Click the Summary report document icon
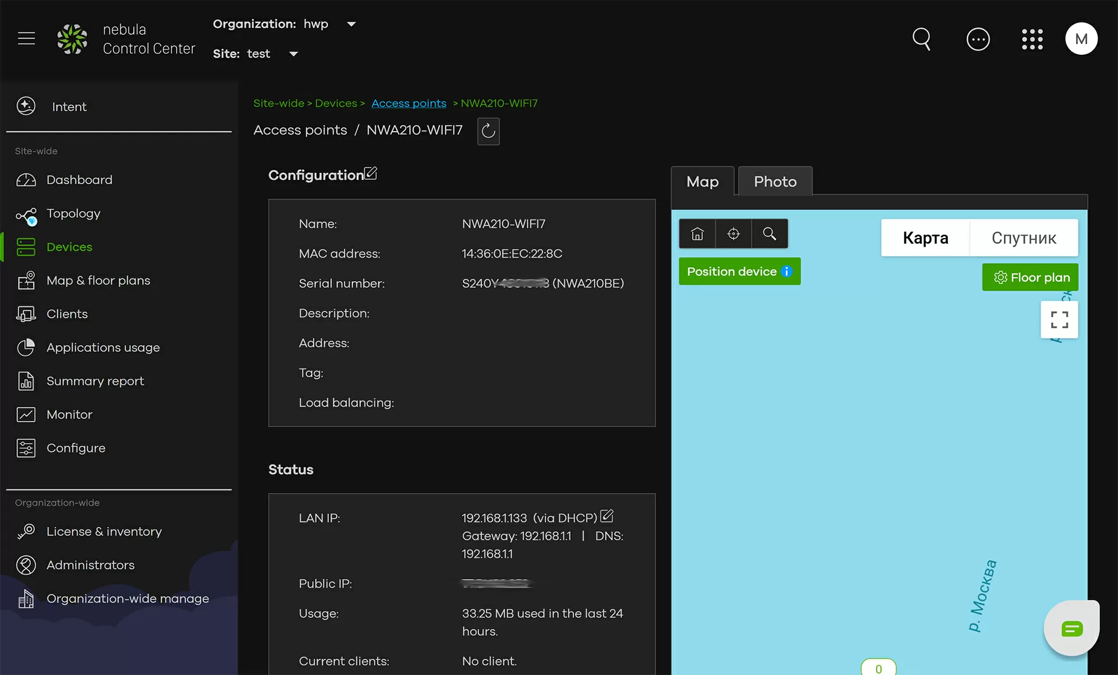The width and height of the screenshot is (1118, 675). coord(26,381)
